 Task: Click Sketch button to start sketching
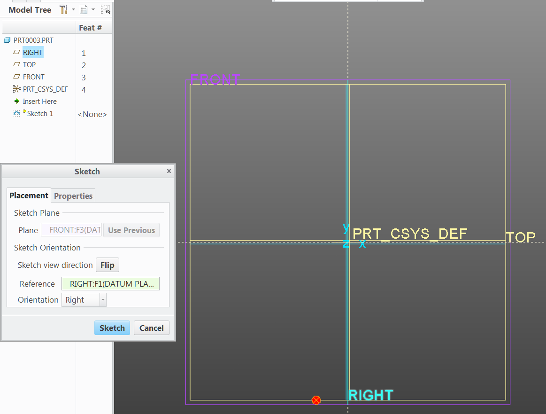(x=112, y=328)
